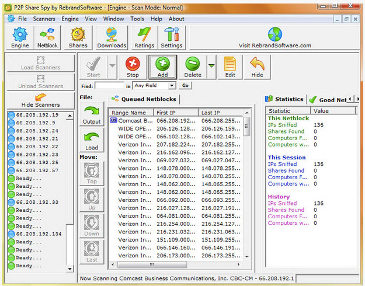Select the Good Net tab
This screenshot has height=286, width=365.
tap(328, 100)
